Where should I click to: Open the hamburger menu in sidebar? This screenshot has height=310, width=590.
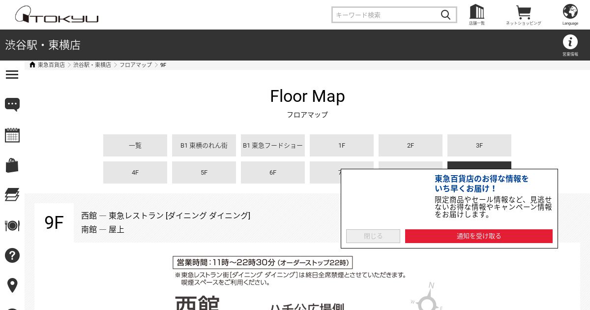[x=12, y=74]
